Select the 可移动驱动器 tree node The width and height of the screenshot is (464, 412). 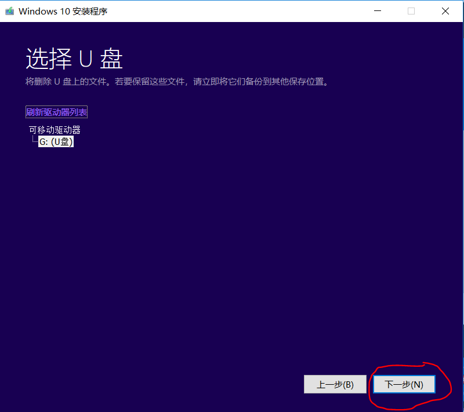[55, 130]
